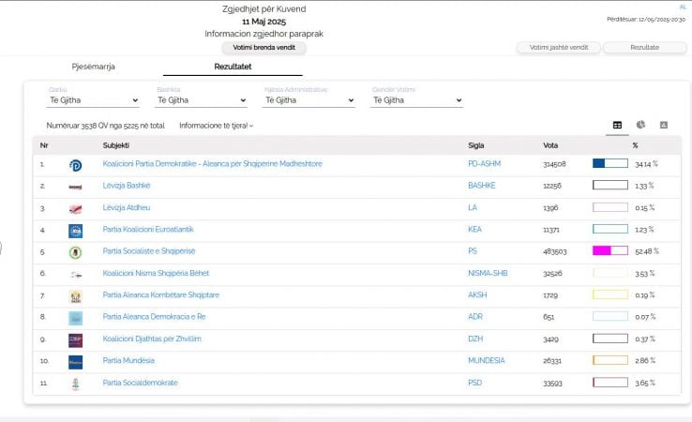Viewport: 692px width, 422px height.
Task: Select the Rezultatet tab
Action: point(233,68)
